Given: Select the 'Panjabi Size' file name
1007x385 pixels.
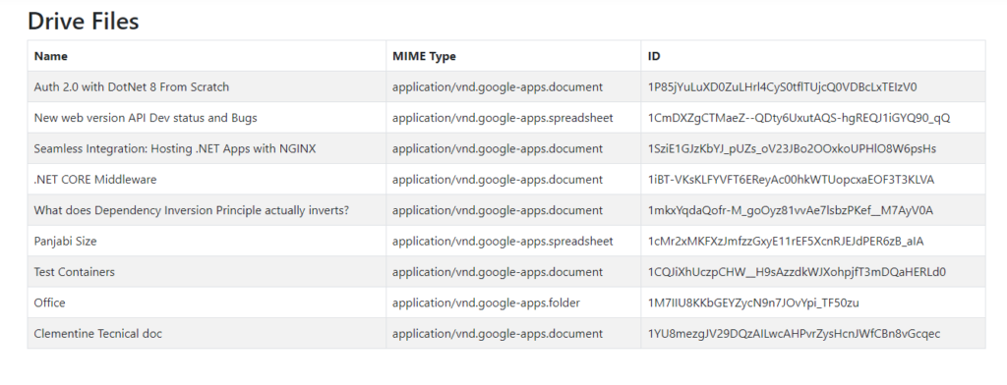Looking at the screenshot, I should tap(66, 241).
